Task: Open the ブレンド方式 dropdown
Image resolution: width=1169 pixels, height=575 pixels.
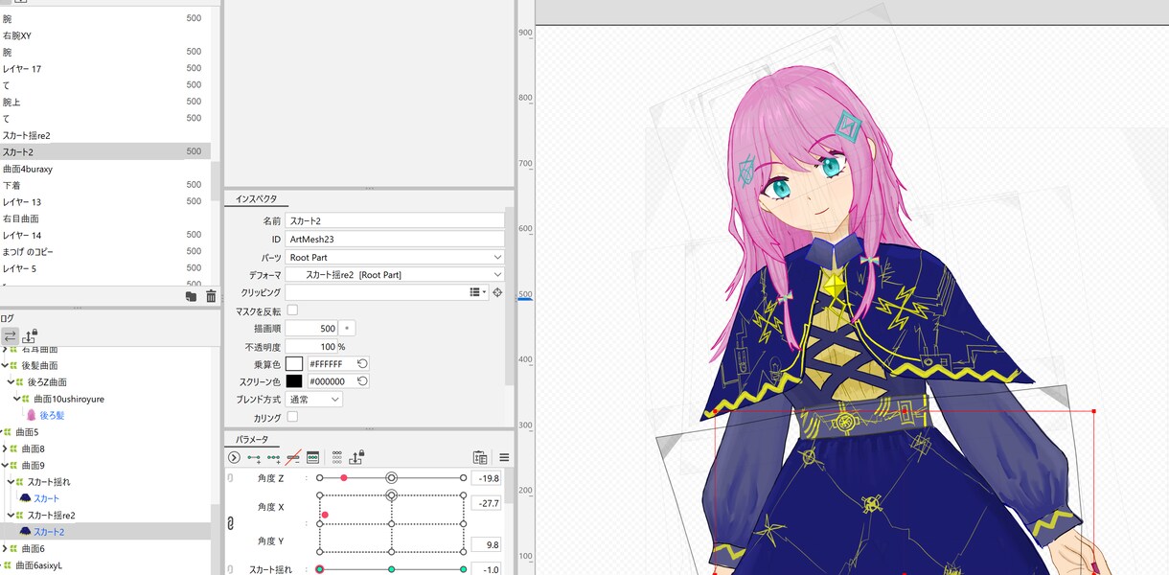Action: click(x=314, y=399)
